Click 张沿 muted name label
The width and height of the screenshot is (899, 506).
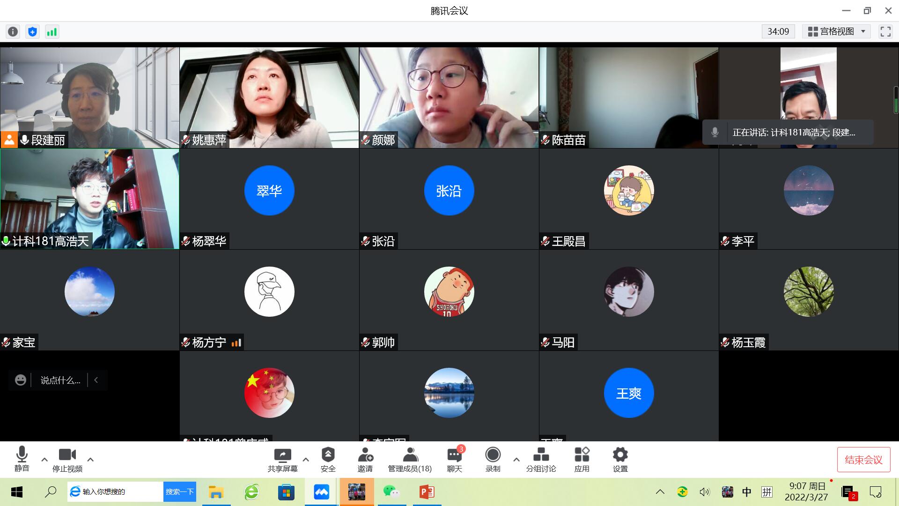click(x=379, y=241)
